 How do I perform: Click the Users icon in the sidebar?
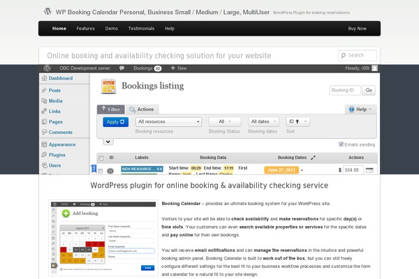pyautogui.click(x=44, y=165)
